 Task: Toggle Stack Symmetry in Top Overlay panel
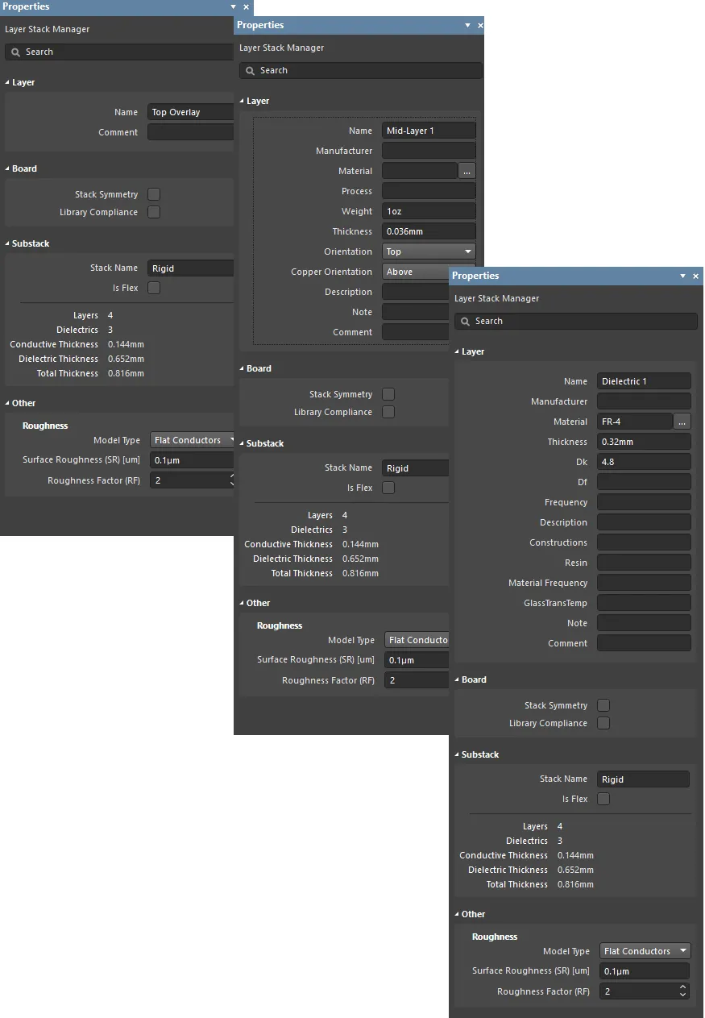[154, 194]
